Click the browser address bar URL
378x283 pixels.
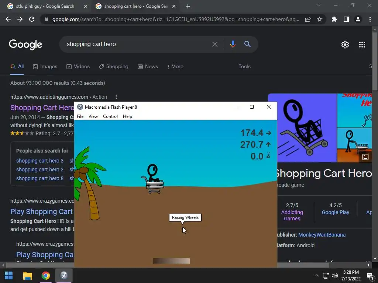click(x=175, y=19)
